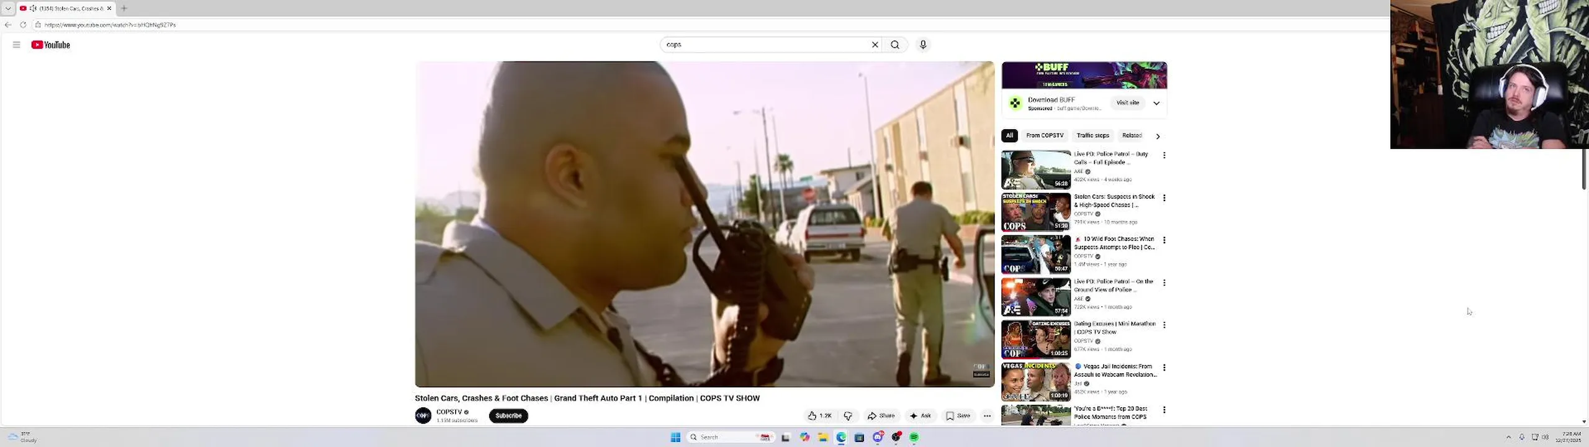This screenshot has height=447, width=1589.
Task: Open Spotify from the taskbar
Action: 914,437
